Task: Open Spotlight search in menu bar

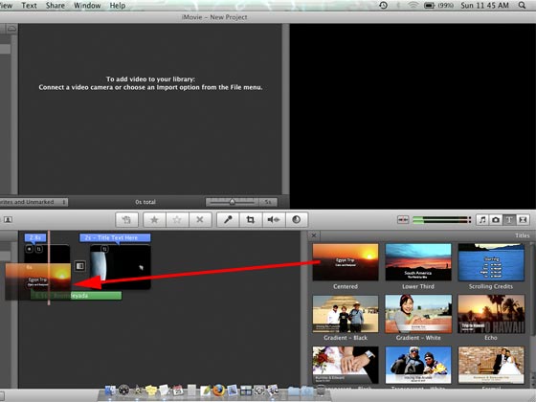Action: coord(522,6)
